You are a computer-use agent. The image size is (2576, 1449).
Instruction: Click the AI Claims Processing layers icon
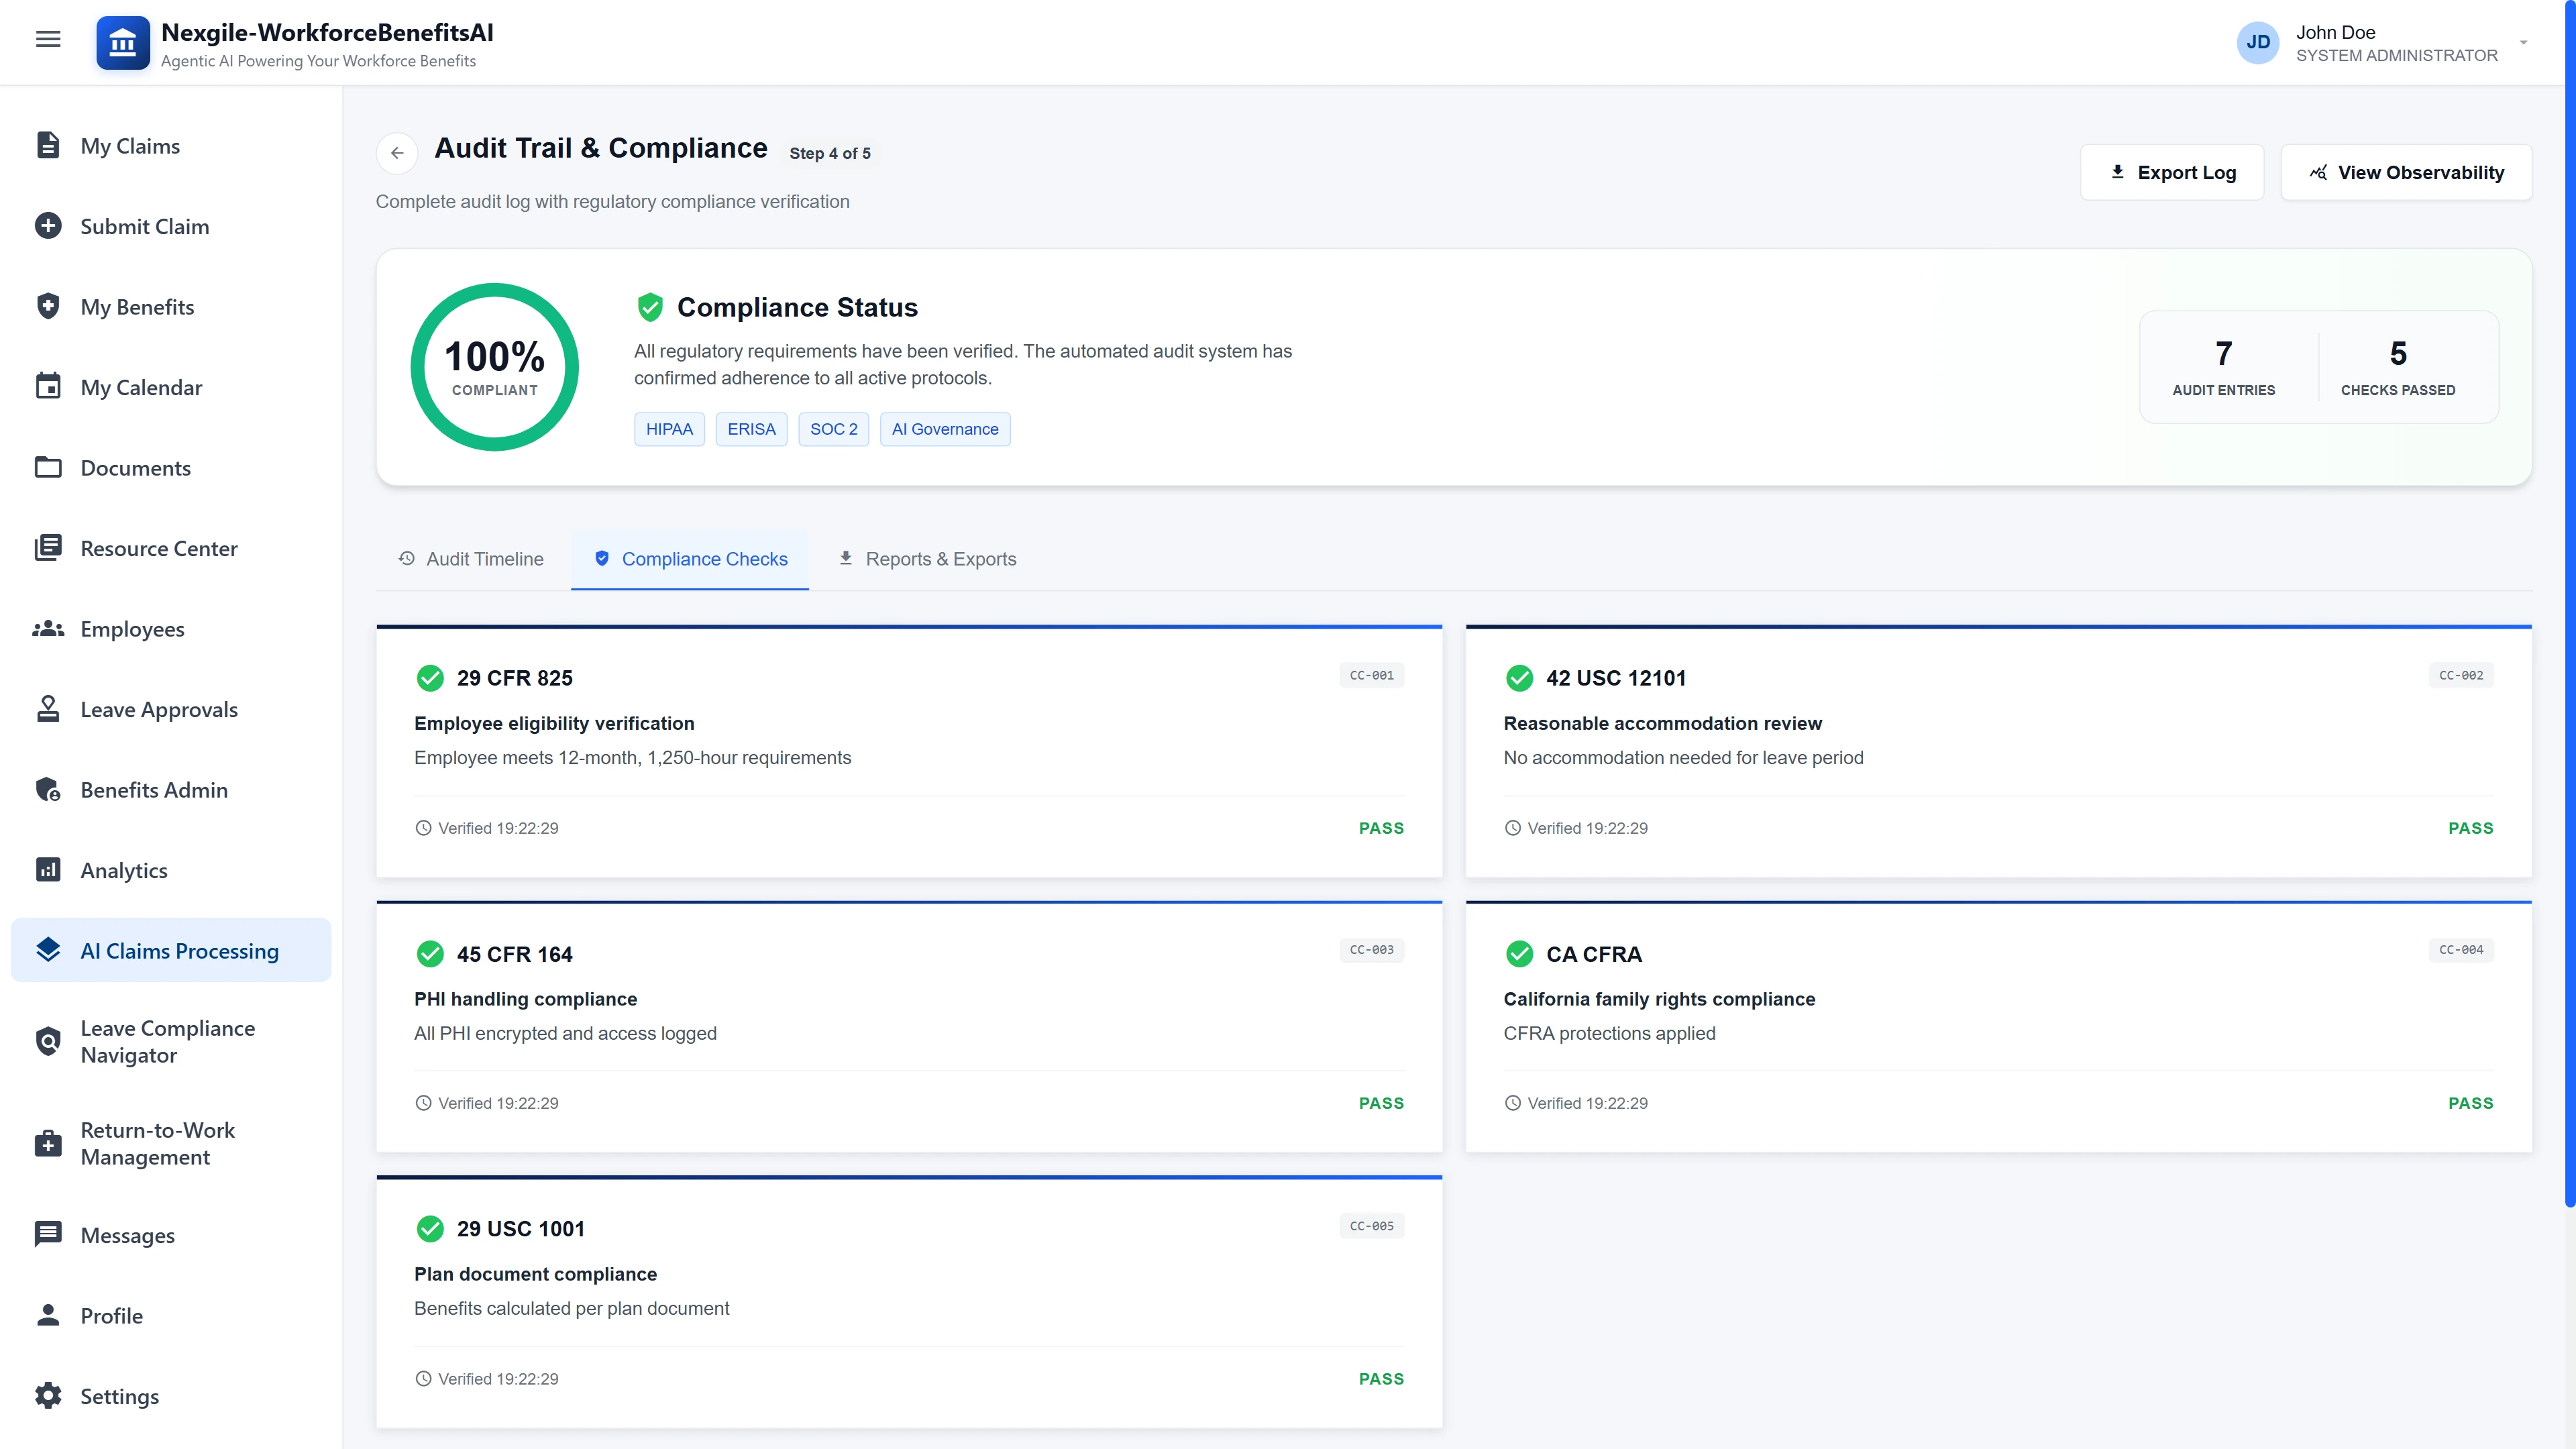48,950
